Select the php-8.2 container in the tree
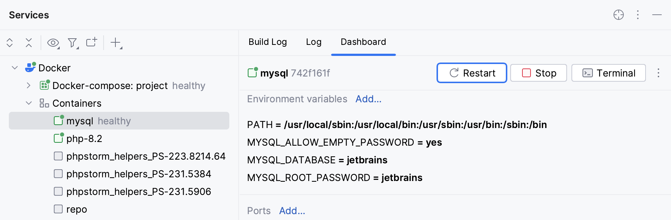Image resolution: width=671 pixels, height=220 pixels. click(84, 139)
